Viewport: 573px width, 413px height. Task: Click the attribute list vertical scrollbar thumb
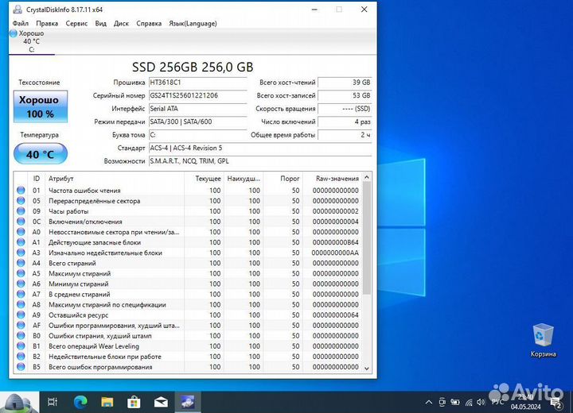tap(367, 238)
